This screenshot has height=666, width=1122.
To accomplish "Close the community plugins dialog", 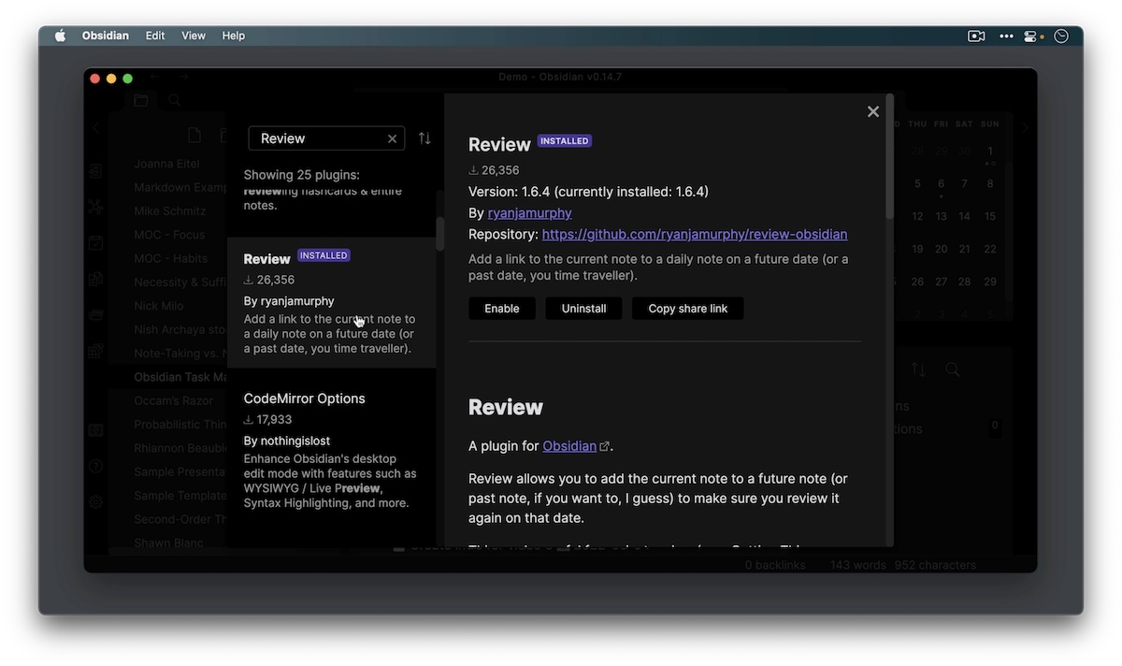I will [x=873, y=111].
